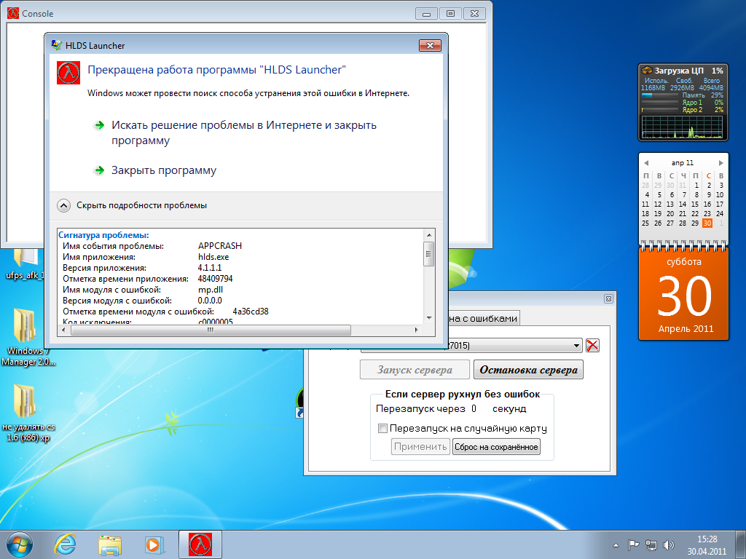This screenshot has width=746, height=559.
Task: Click red X delete icon beside server dropdown
Action: [x=592, y=346]
